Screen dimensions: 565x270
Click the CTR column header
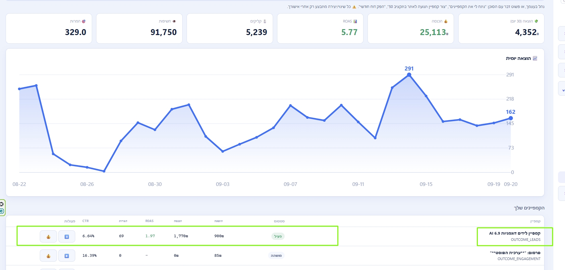click(x=85, y=221)
